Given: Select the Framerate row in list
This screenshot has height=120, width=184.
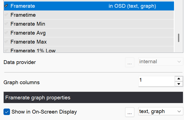Looking at the screenshot, I should coord(75,6).
